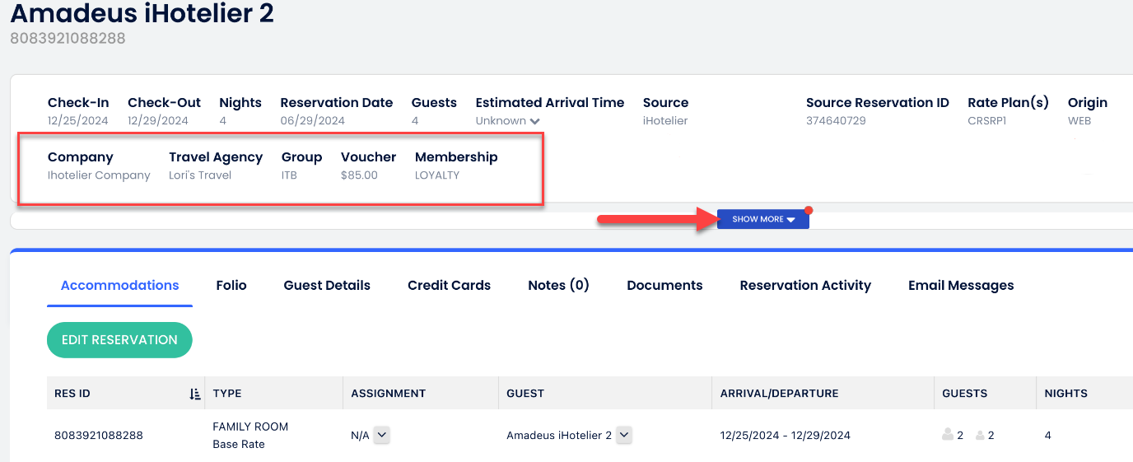This screenshot has height=462, width=1133.
Task: Open the room Assignment N/A dropdown
Action: [381, 435]
